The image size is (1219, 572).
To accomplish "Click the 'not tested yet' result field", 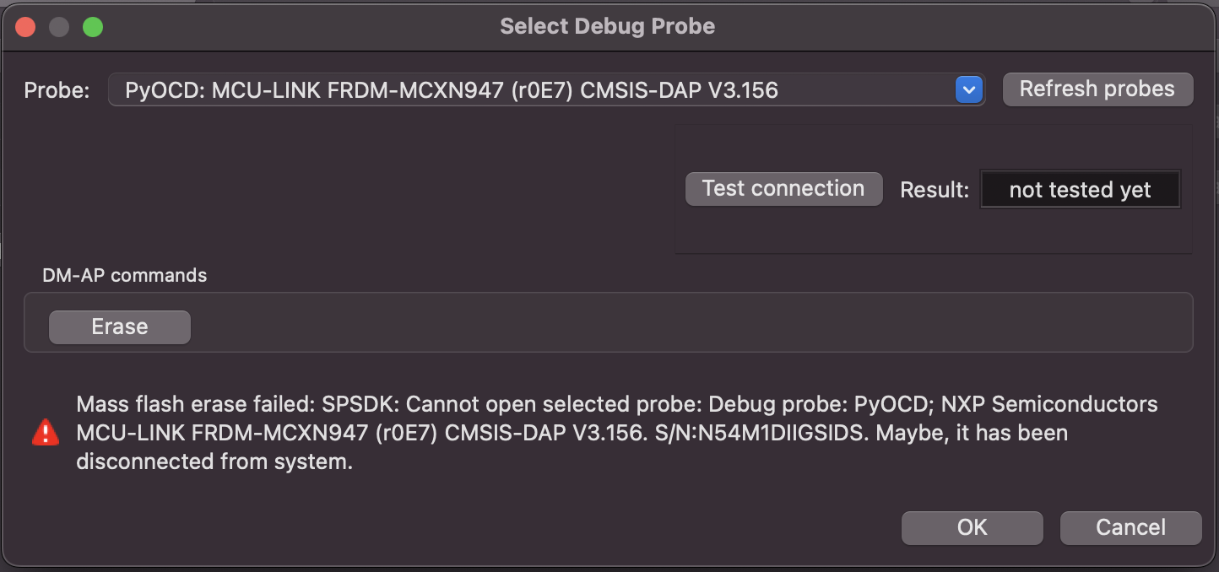I will [x=1080, y=190].
